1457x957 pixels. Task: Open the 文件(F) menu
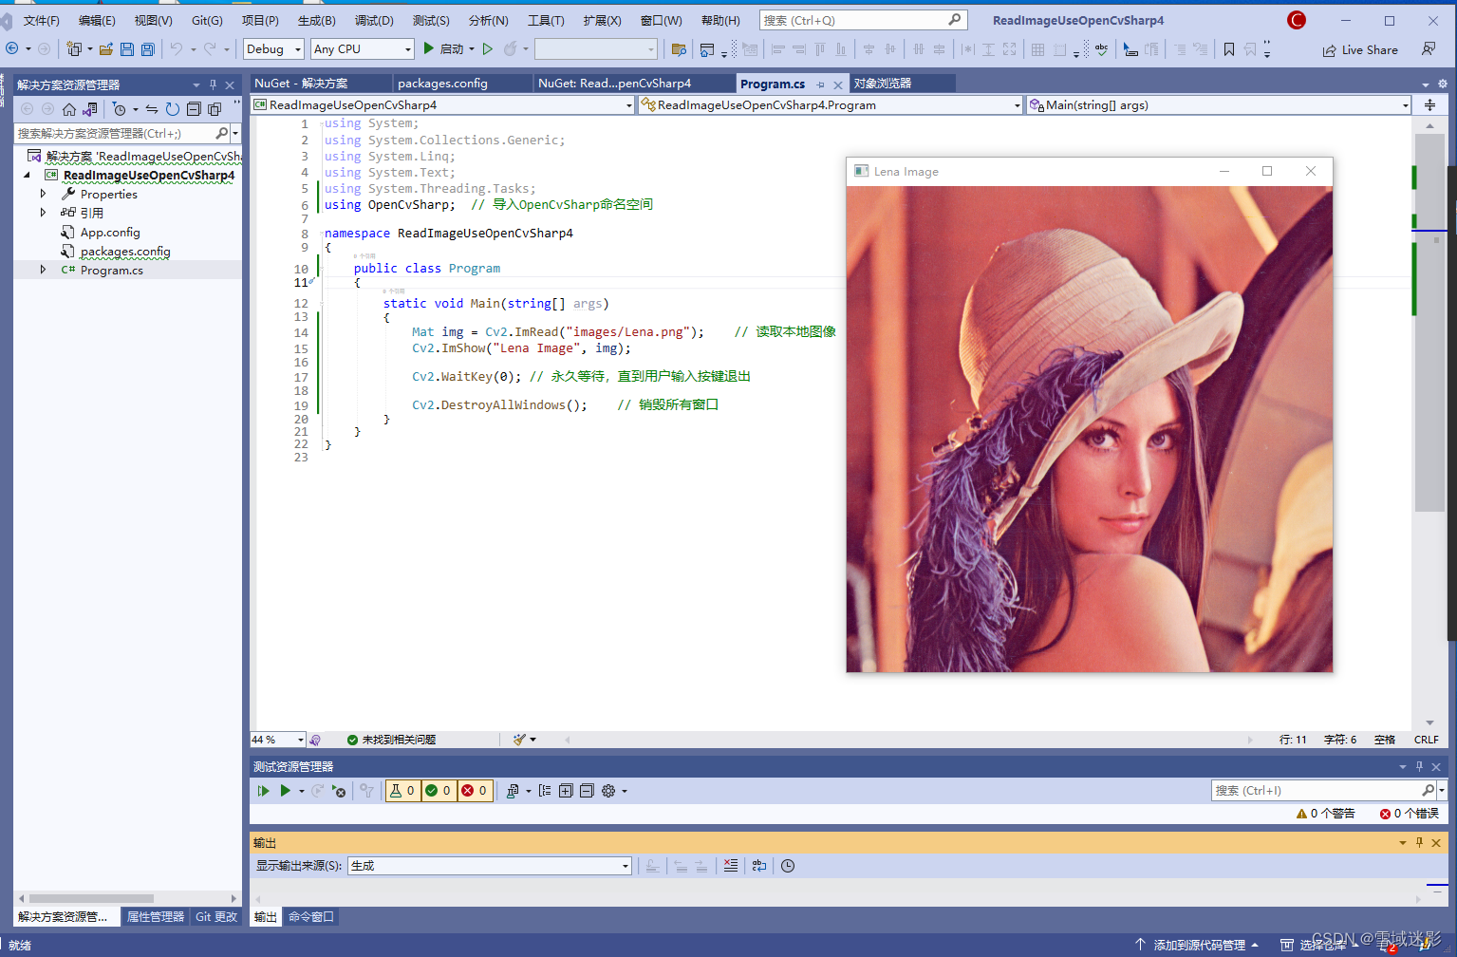click(41, 21)
